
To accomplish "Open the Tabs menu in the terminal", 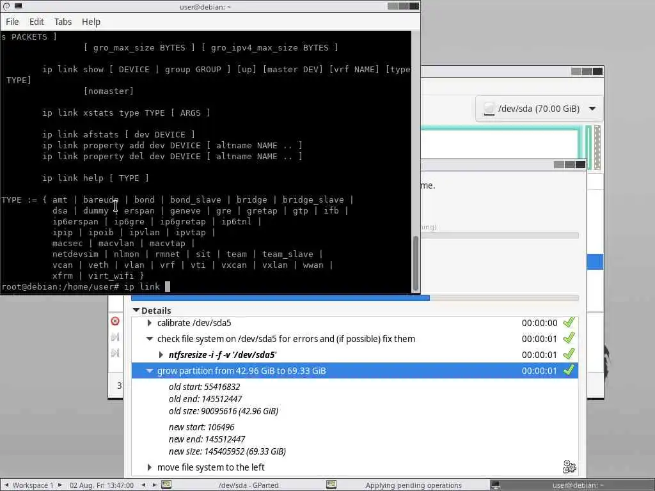I will pos(63,22).
